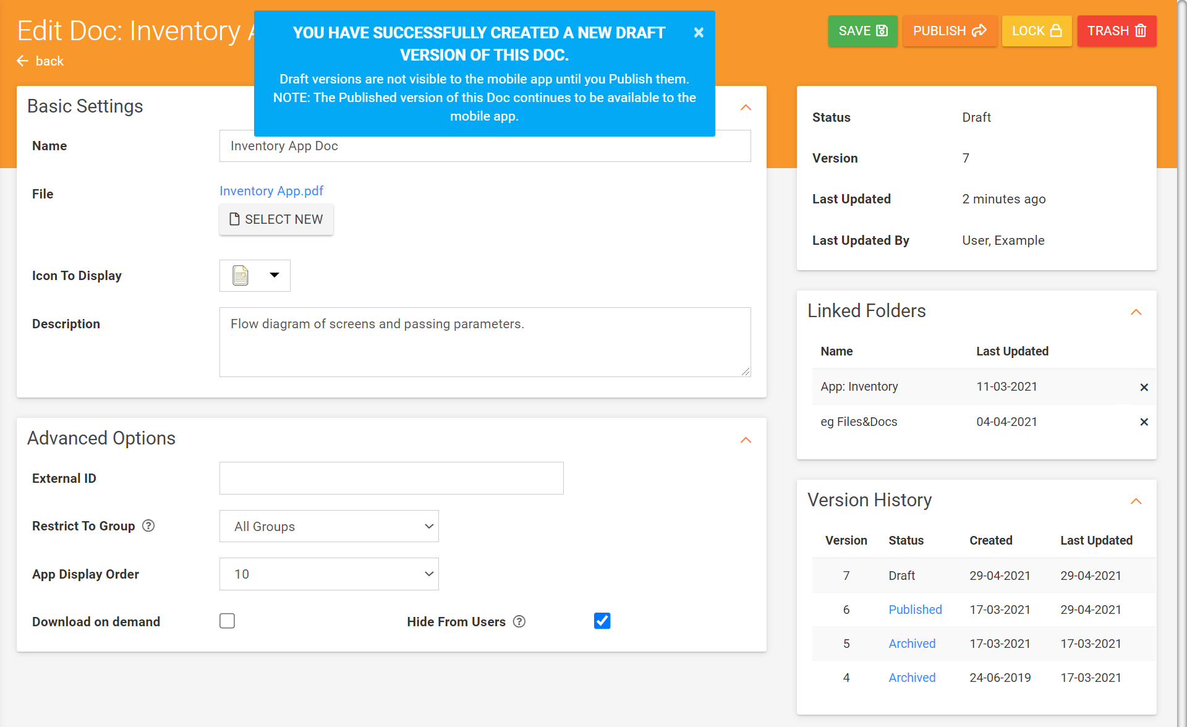The image size is (1187, 727).
Task: Click the Hide From Users help icon
Action: point(519,621)
